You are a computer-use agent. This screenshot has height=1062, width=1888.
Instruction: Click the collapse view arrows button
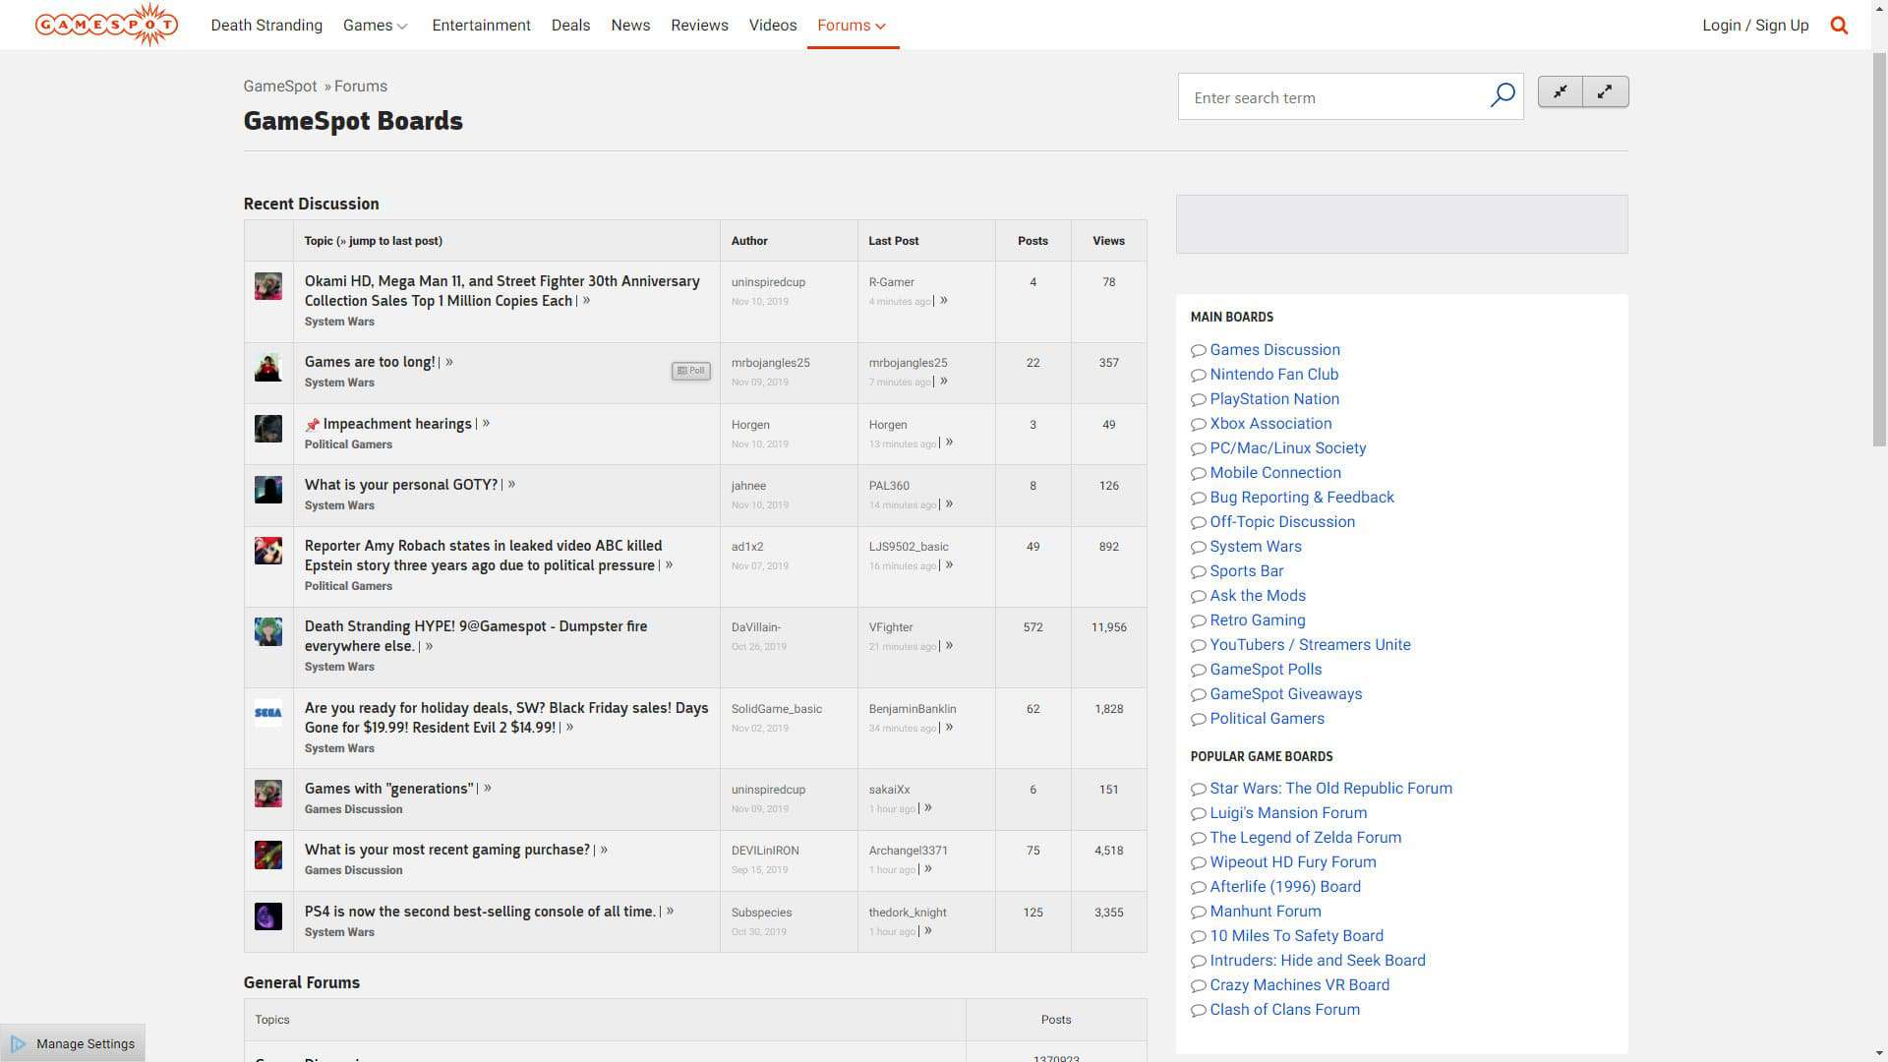[x=1561, y=91]
